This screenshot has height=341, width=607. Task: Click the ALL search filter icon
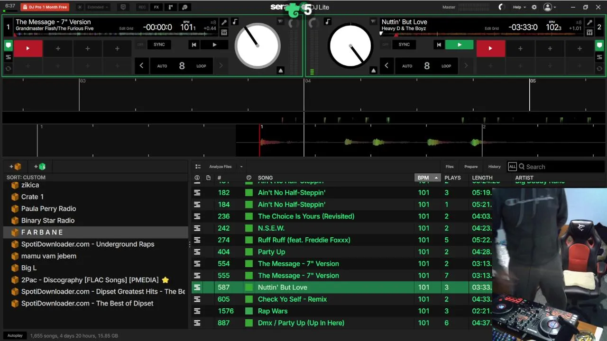click(512, 167)
